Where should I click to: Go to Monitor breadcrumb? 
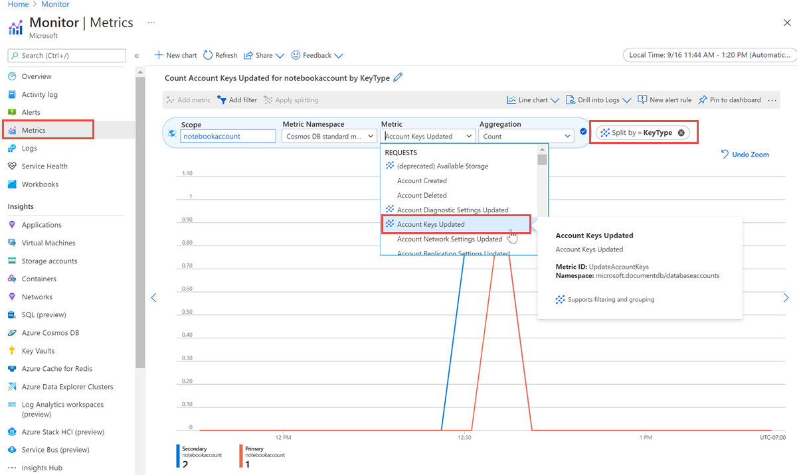click(55, 5)
